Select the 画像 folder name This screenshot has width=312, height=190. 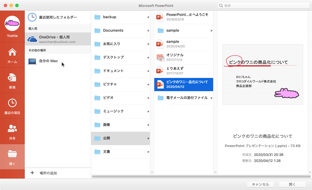coord(107,124)
